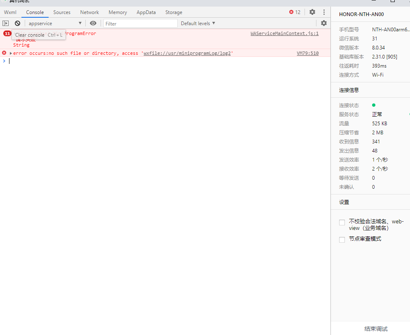The width and height of the screenshot is (410, 335).
Task: Switch to the Storage tab
Action: [173, 12]
